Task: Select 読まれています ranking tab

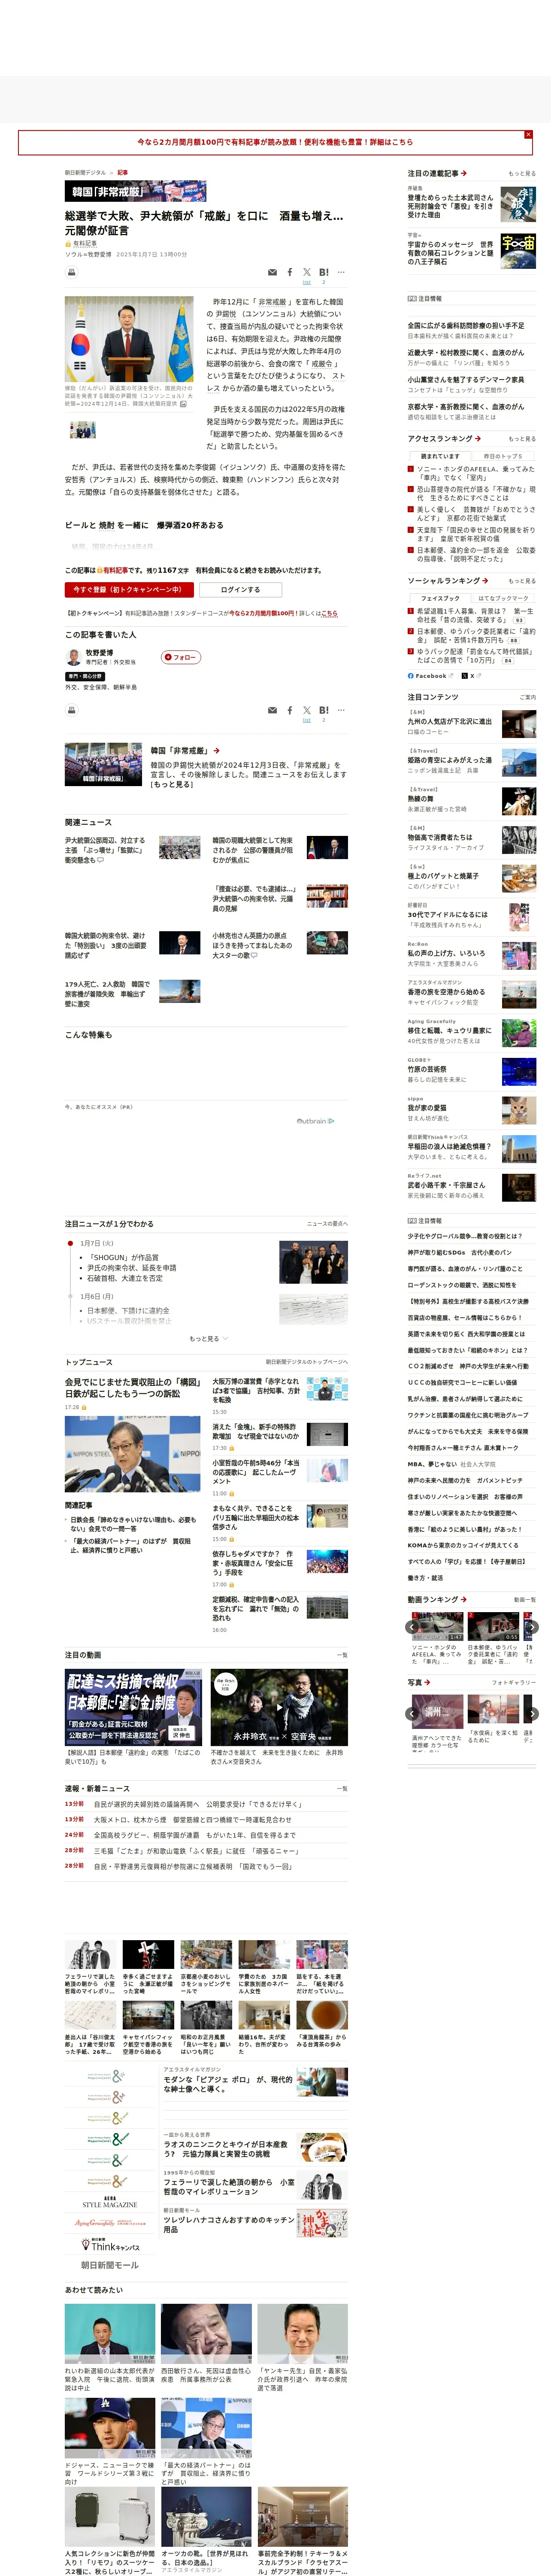Action: (x=440, y=456)
